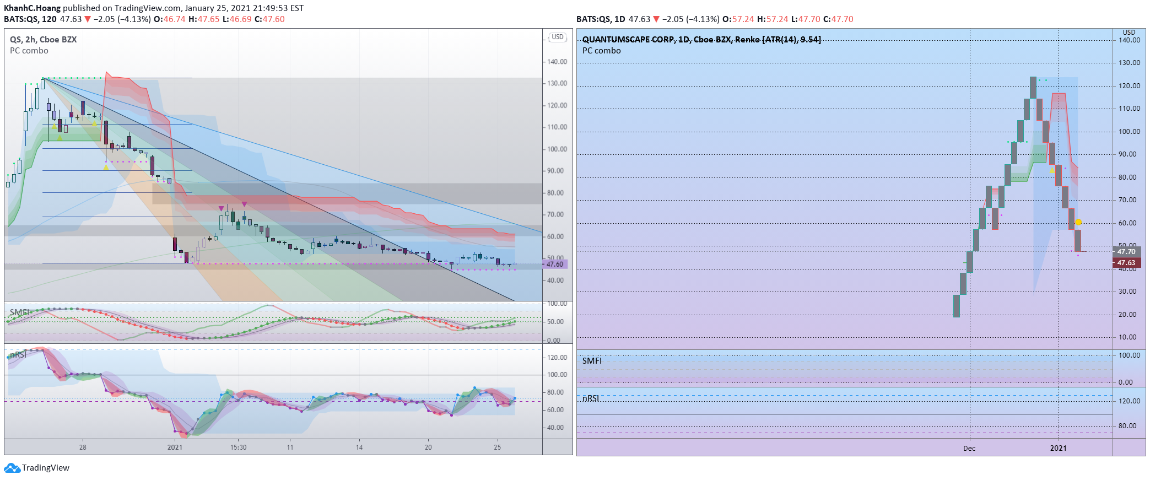Click the 70.00 price level on the 2h chart scale
The image size is (1150, 480).
[555, 215]
